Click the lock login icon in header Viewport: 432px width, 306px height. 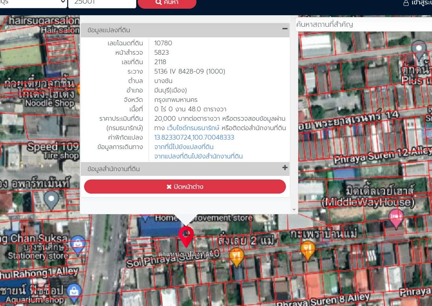tap(406, 3)
